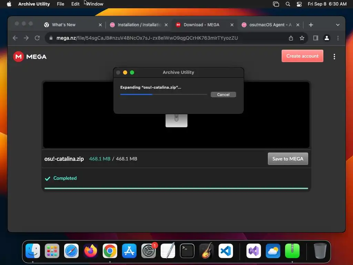Bookmark this page with the star icon

(302, 38)
